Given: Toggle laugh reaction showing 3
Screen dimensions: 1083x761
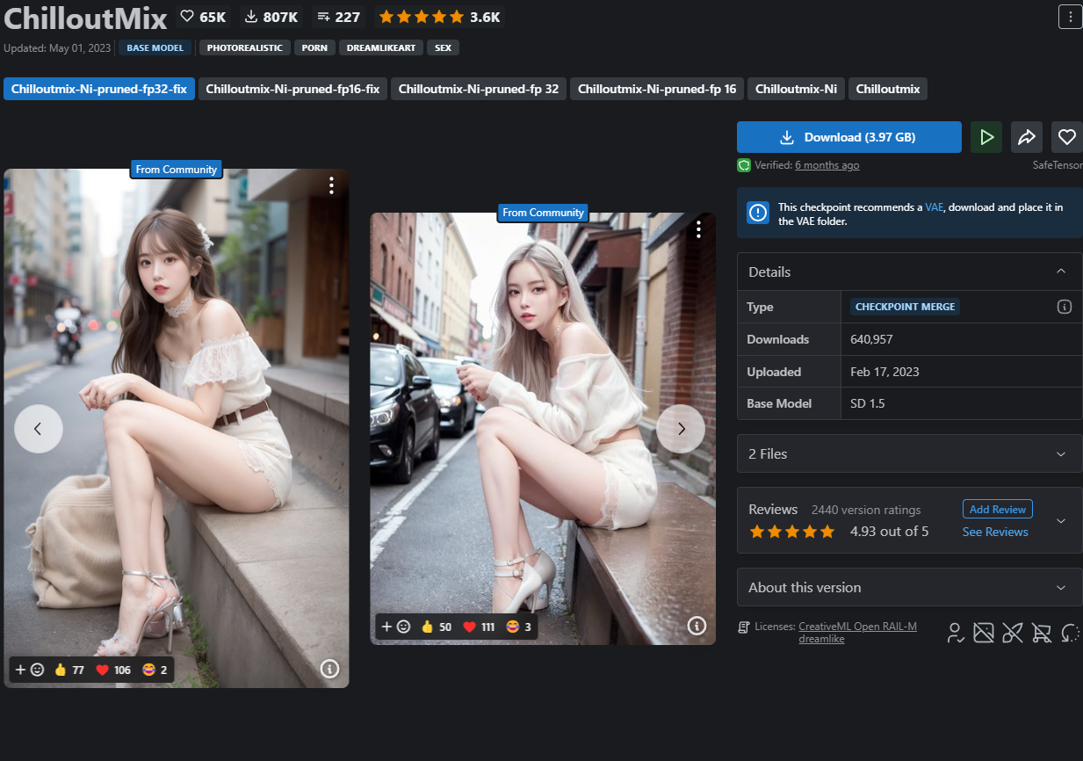Looking at the screenshot, I should click(x=519, y=627).
